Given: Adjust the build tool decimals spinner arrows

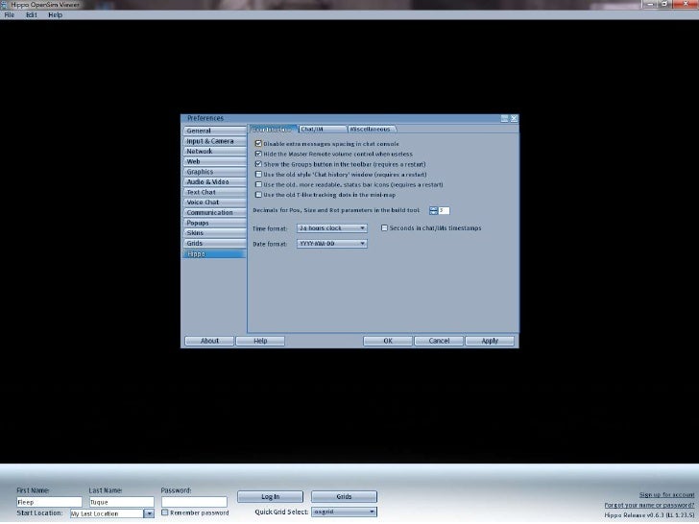Looking at the screenshot, I should (x=433, y=210).
